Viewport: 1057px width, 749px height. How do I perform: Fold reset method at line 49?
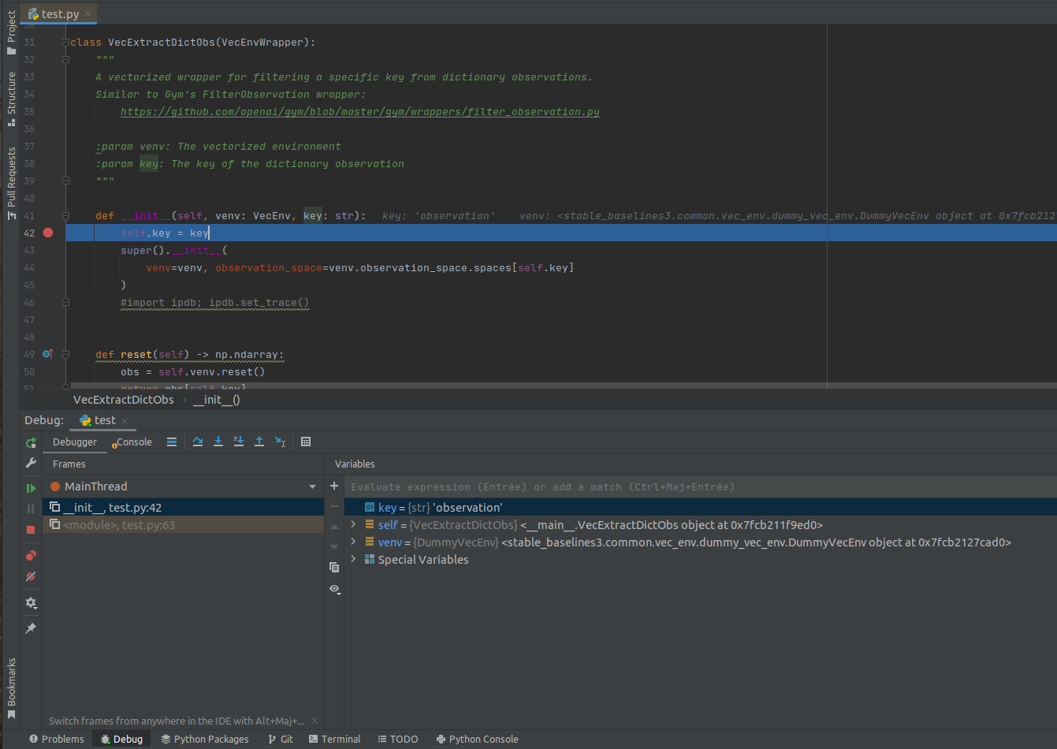(65, 354)
